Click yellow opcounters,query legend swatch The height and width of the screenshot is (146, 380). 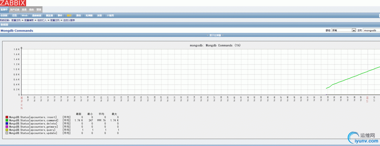[x=7, y=130]
